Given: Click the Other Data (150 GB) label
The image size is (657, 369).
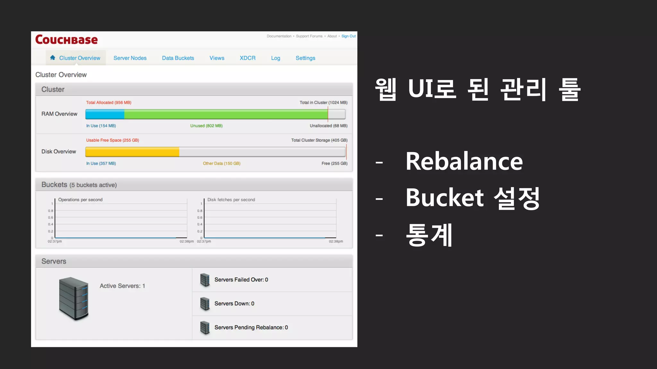Looking at the screenshot, I should tap(222, 163).
